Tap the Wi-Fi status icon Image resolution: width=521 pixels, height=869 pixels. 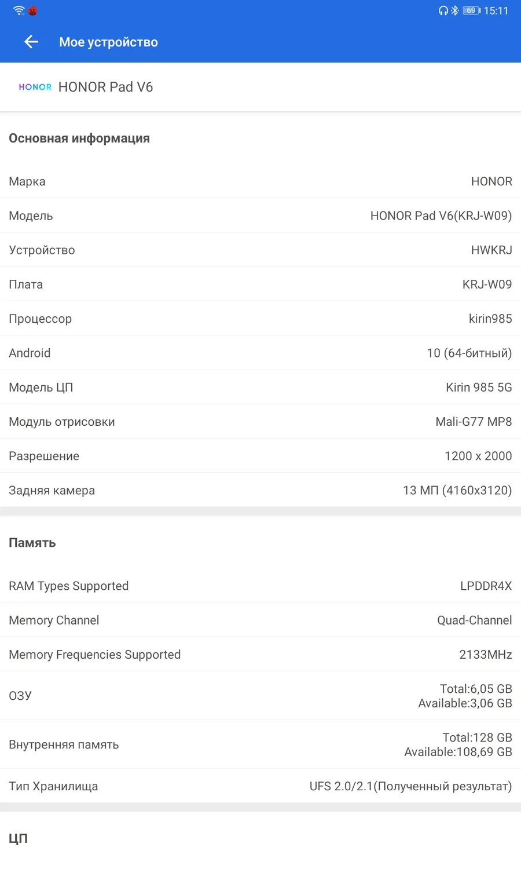(x=19, y=10)
